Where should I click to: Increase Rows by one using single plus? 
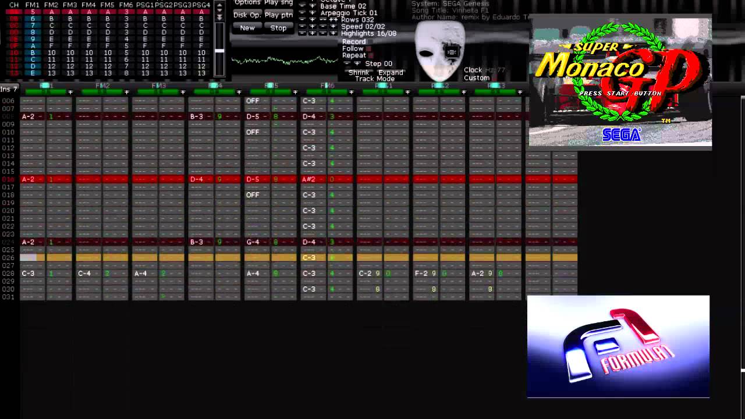pyautogui.click(x=312, y=19)
